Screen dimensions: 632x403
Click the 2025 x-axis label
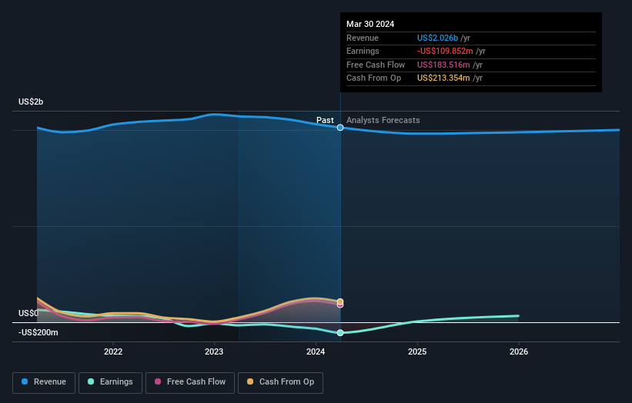[x=417, y=352]
